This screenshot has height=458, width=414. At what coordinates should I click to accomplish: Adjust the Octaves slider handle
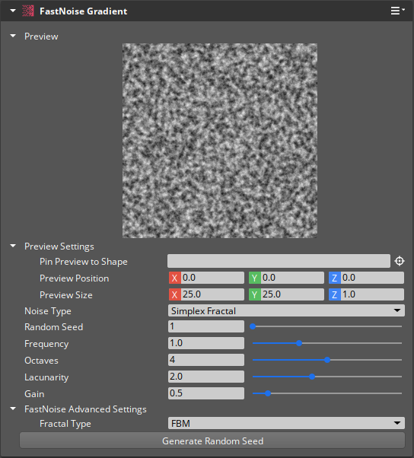pos(327,360)
